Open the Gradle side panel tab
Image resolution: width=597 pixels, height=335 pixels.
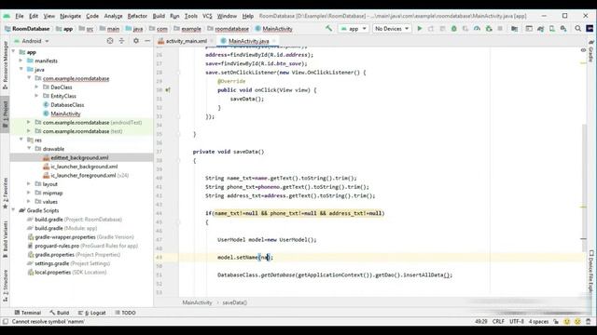tap(590, 51)
